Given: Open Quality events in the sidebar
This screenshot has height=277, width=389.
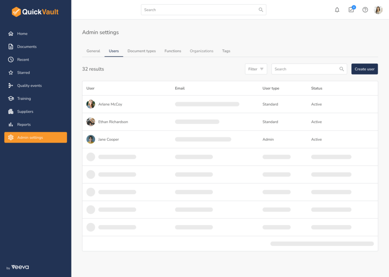Looking at the screenshot, I should coord(29,86).
